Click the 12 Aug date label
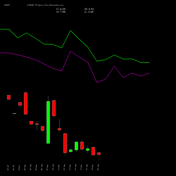This screenshot has width=176, height=176. click(x=64, y=168)
